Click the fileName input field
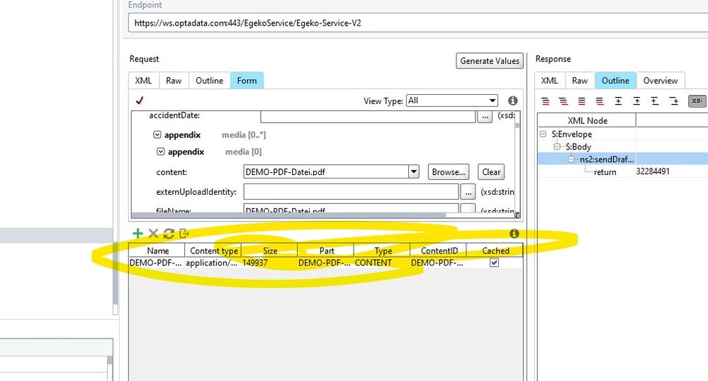The width and height of the screenshot is (708, 381). pos(351,208)
